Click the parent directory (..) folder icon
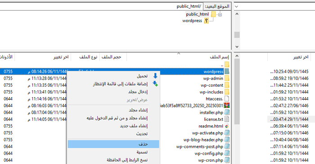This screenshot has width=315, height=164. click(227, 65)
